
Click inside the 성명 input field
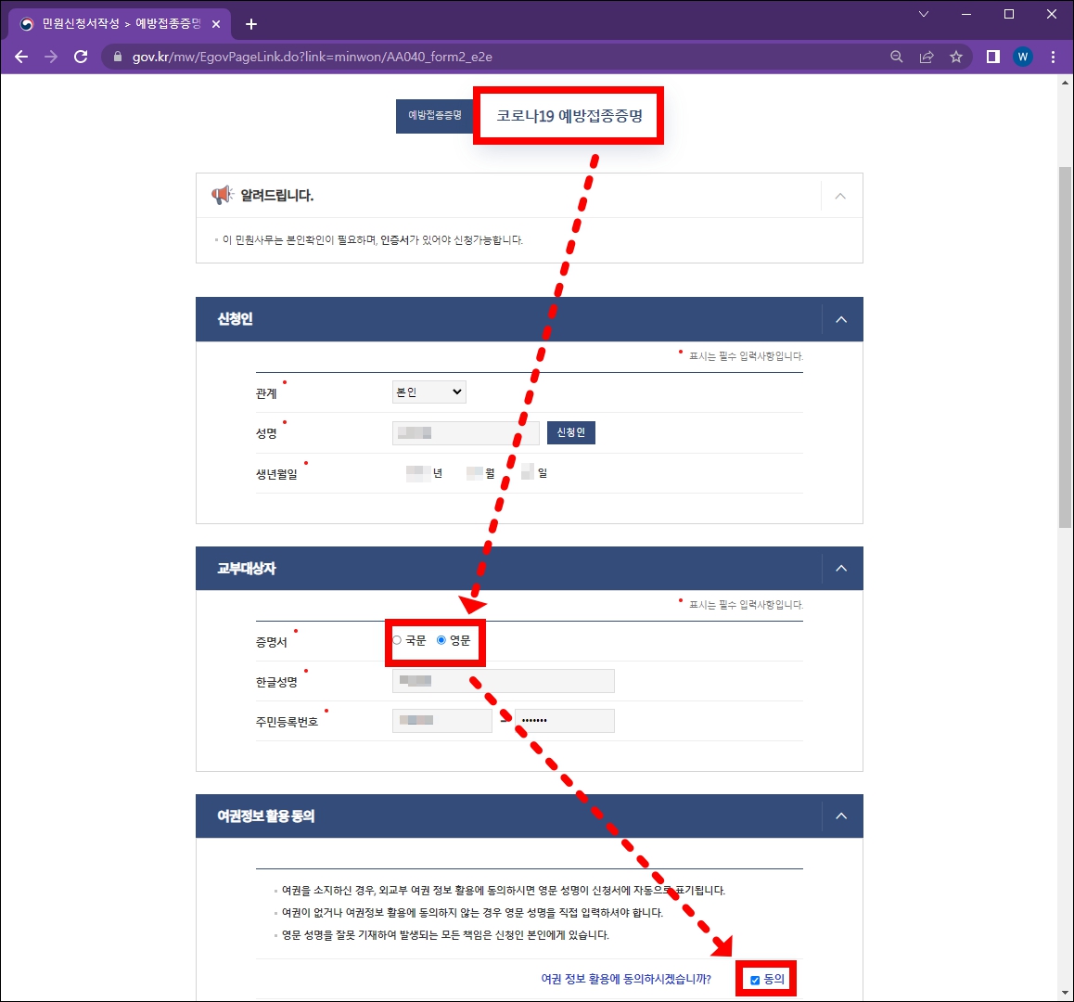pyautogui.click(x=464, y=432)
